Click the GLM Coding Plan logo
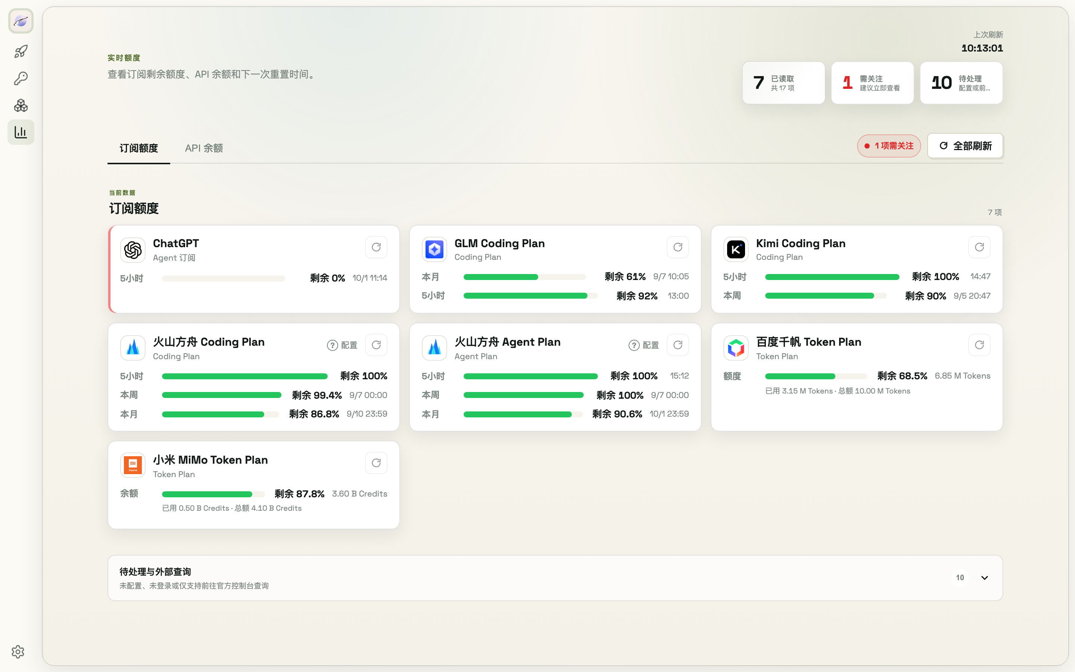1075x672 pixels. (x=434, y=250)
